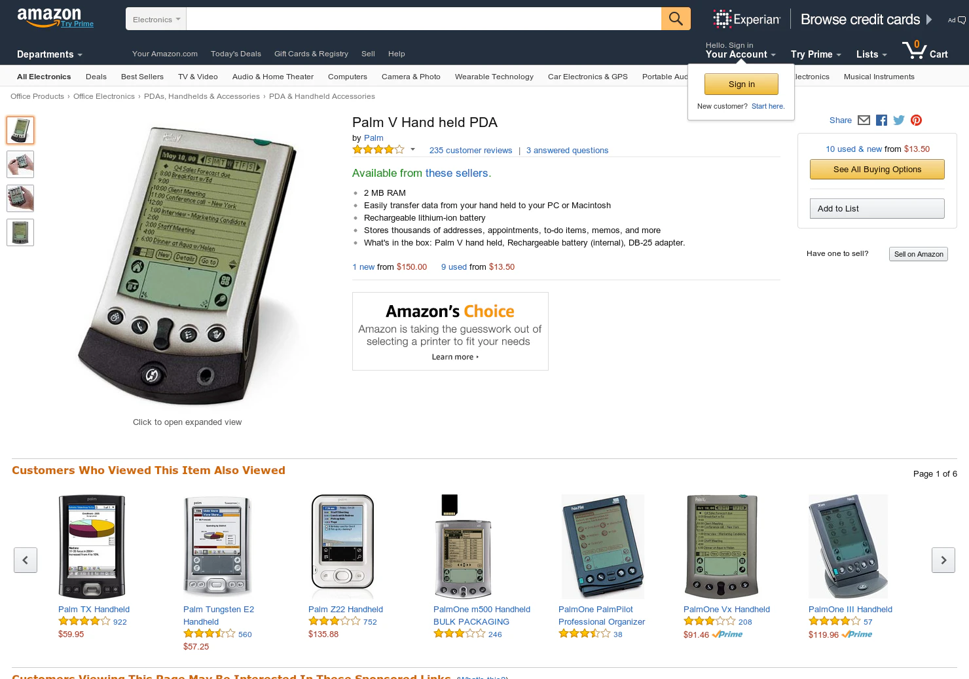The image size is (969, 679).
Task: Go to next carousel page arrow
Action: pos(943,560)
